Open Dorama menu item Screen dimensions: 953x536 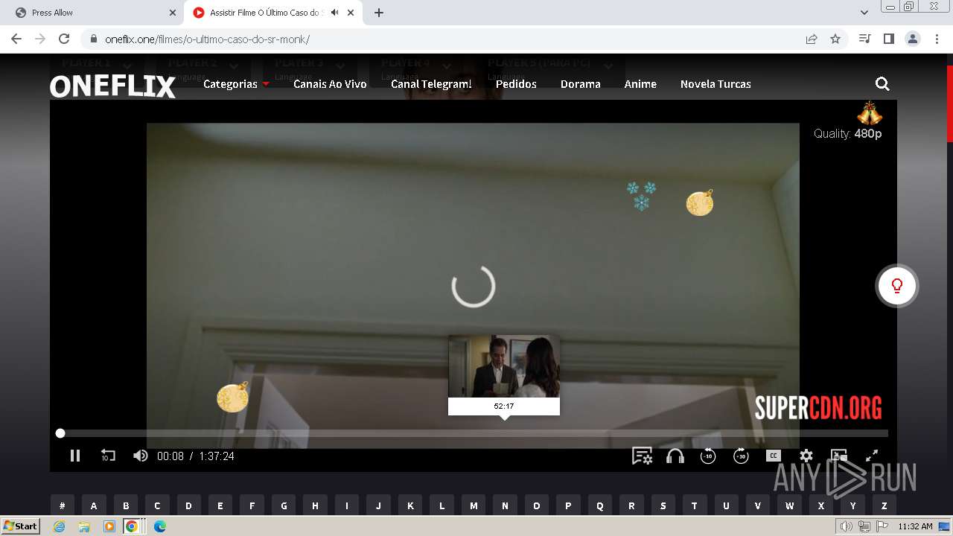click(x=581, y=84)
